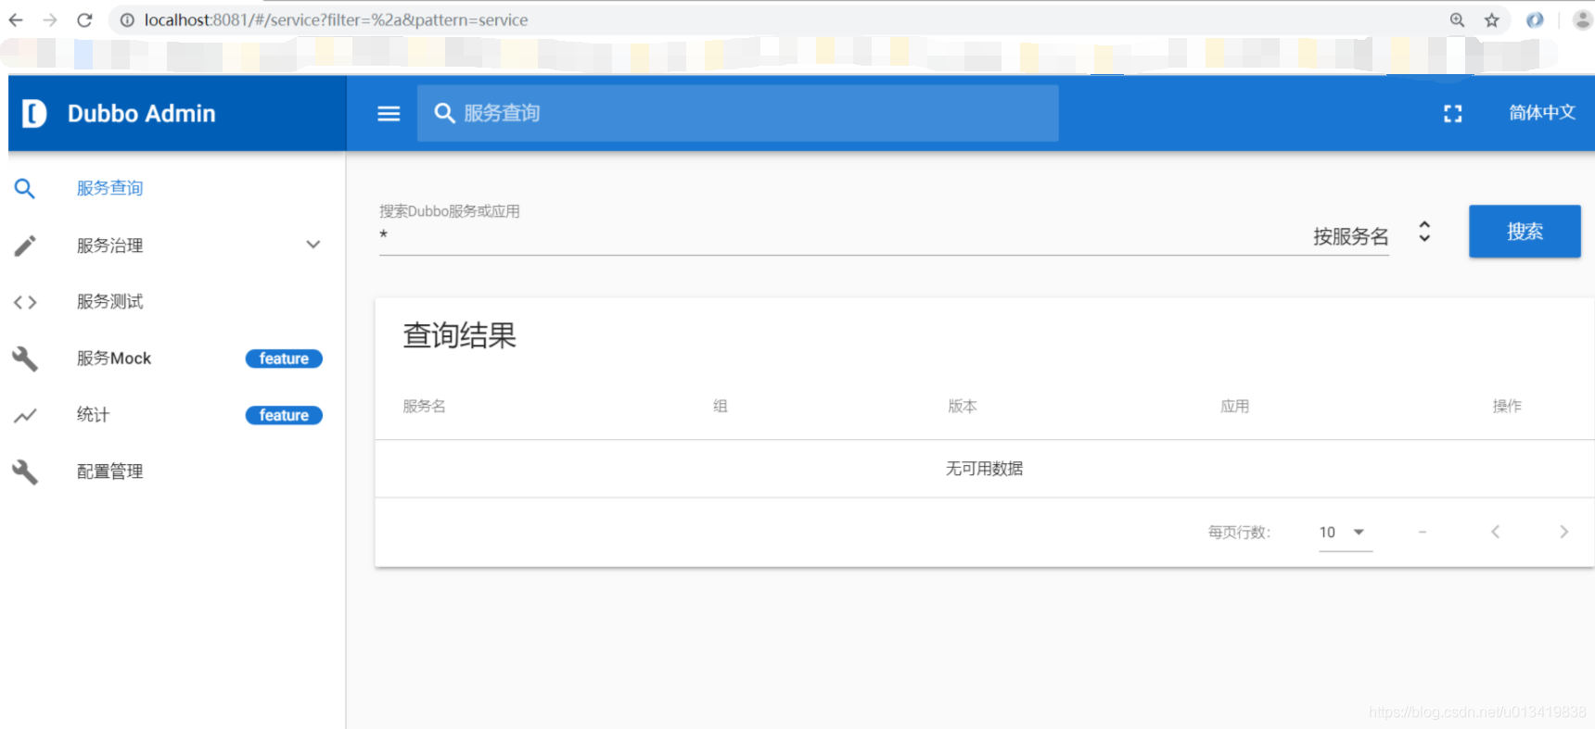Screen dimensions: 1595x729
Task: Toggle the hamburger navigation drawer icon
Action: click(x=389, y=113)
